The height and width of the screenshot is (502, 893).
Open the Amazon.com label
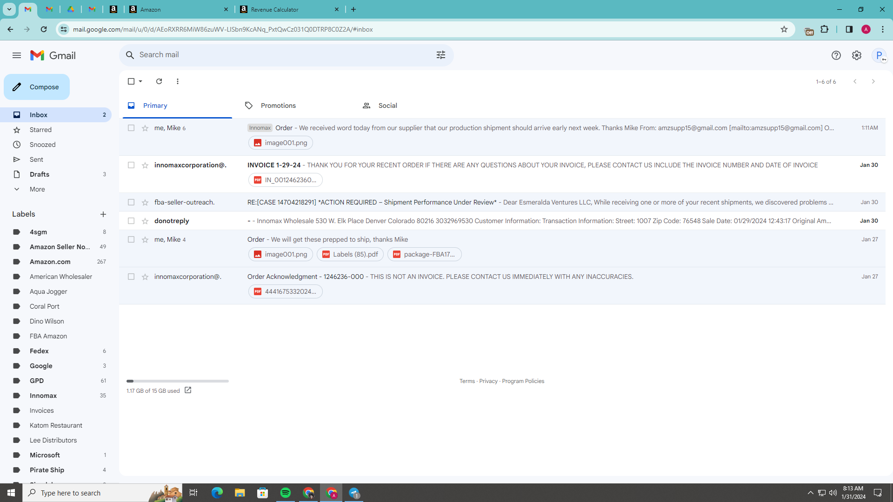point(56,262)
